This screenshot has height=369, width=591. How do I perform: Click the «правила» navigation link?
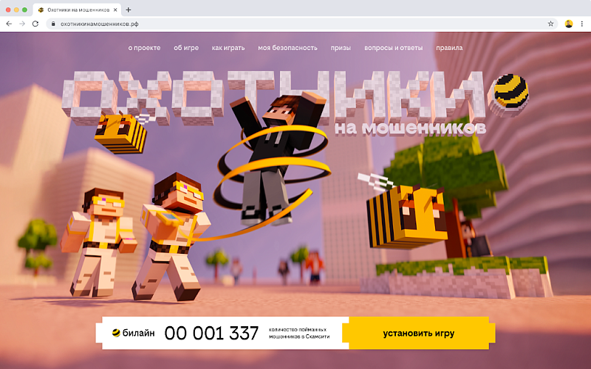(449, 48)
